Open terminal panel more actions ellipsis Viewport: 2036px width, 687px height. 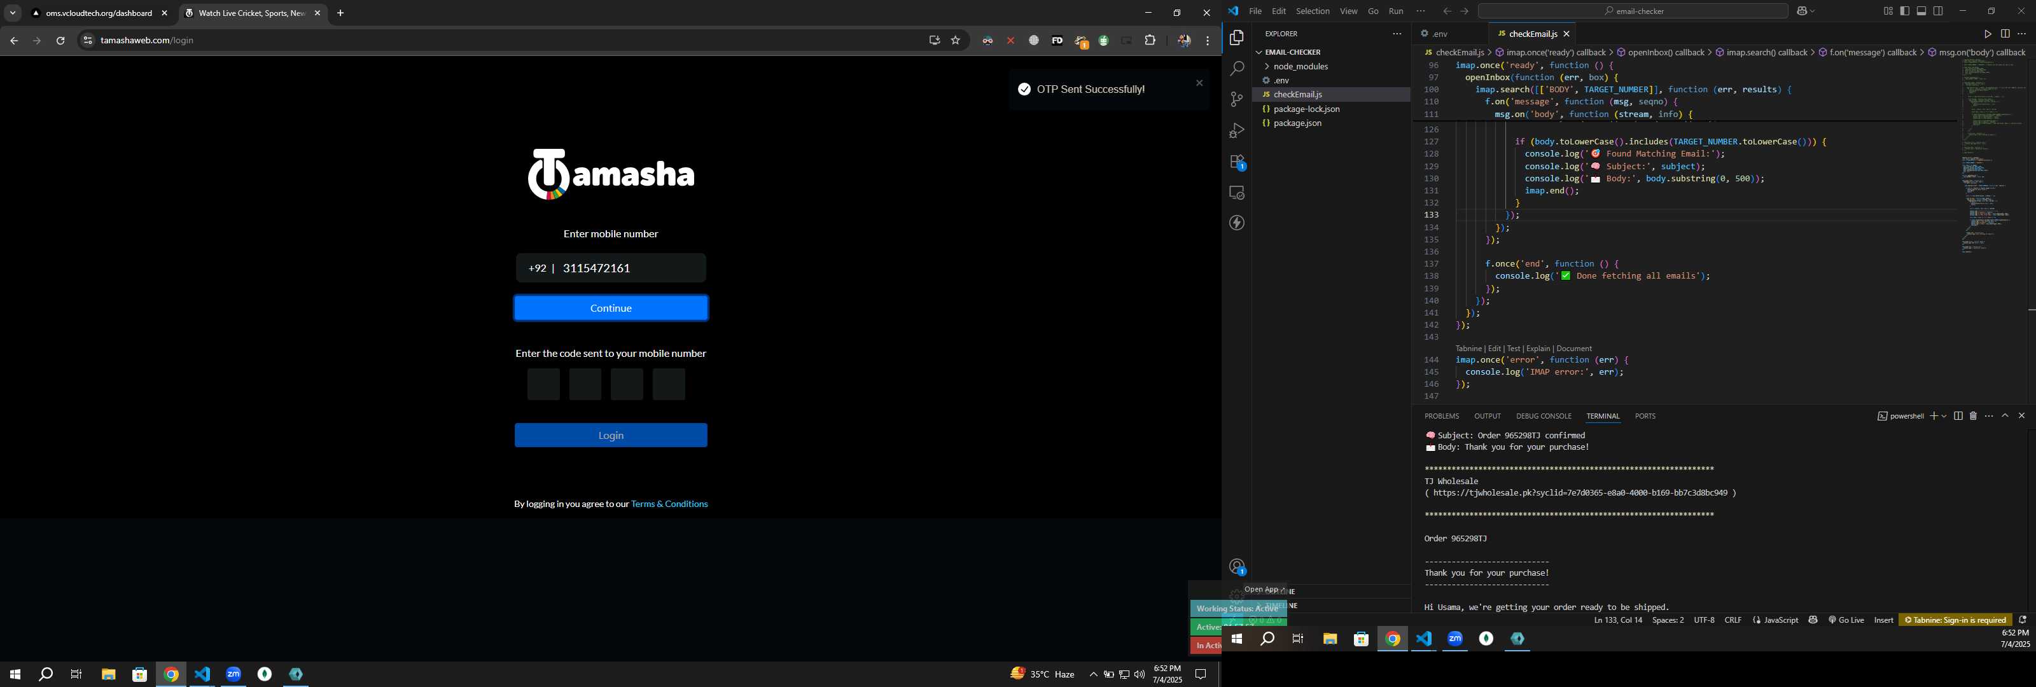coord(1988,416)
